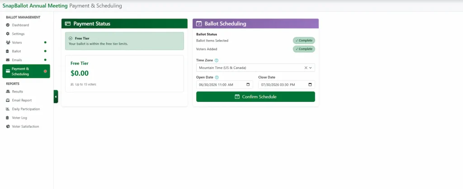Click the Time Zone help icon

point(217,60)
